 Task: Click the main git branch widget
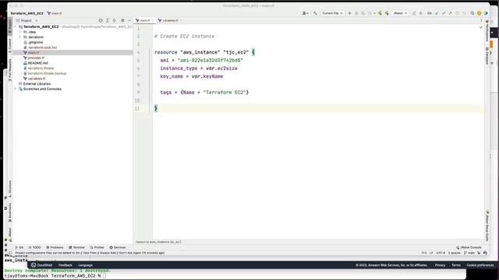[x=469, y=253]
